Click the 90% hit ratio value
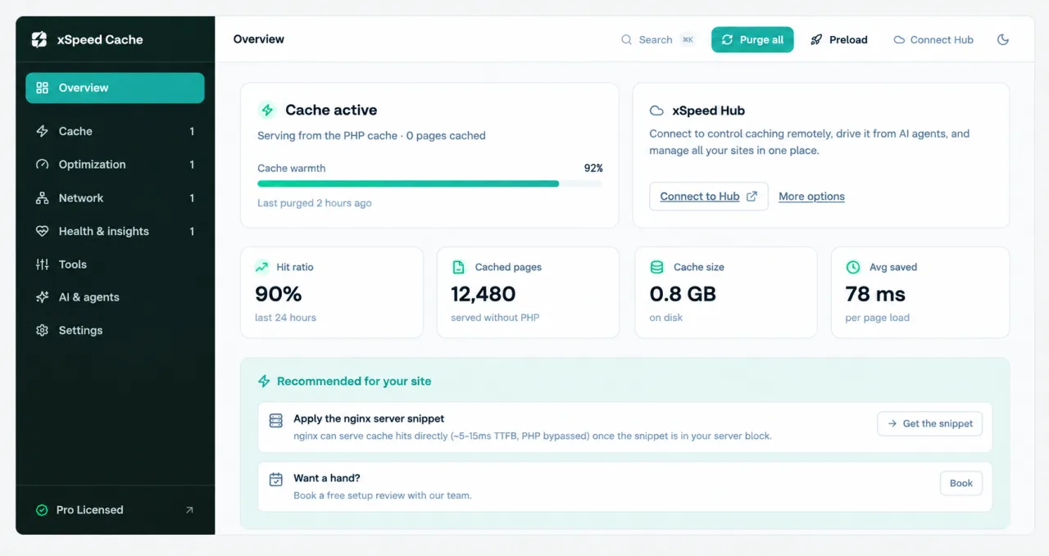The height and width of the screenshot is (556, 1049). [279, 294]
